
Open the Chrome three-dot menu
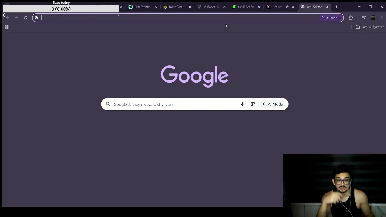pyautogui.click(x=382, y=18)
